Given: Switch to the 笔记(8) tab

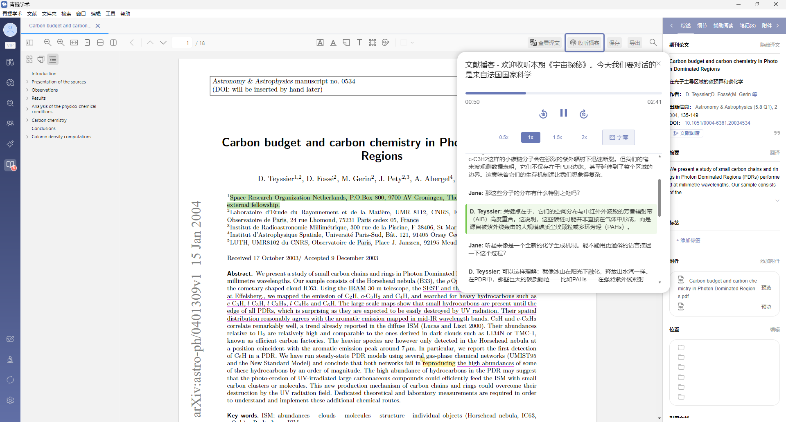Looking at the screenshot, I should [747, 26].
